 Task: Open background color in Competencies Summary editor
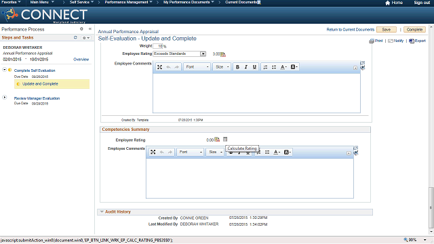[288, 152]
